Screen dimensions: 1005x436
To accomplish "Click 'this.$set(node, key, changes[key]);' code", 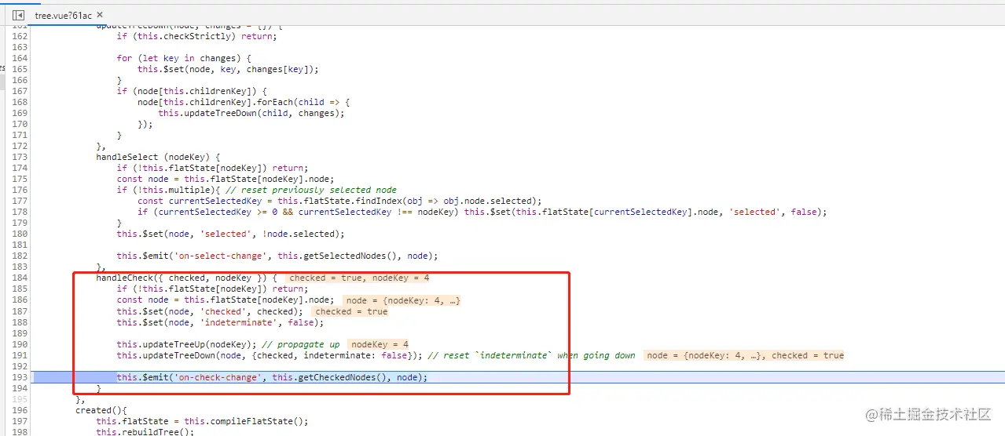I will pyautogui.click(x=228, y=69).
